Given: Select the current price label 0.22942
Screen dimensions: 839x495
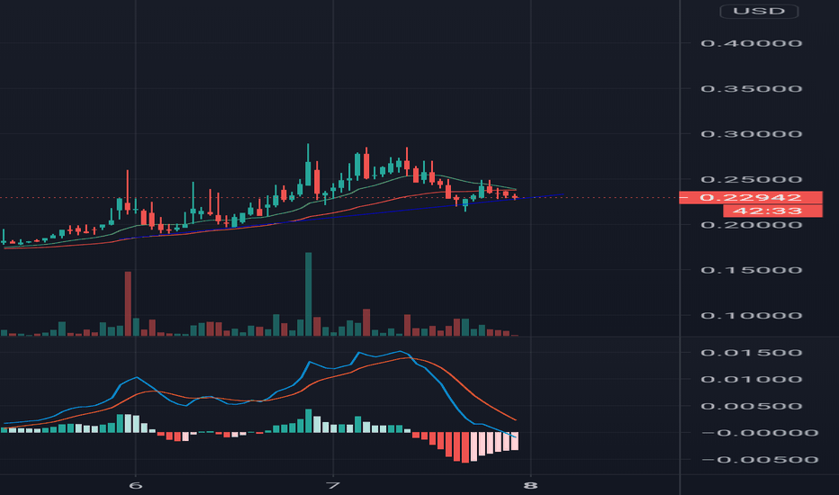Looking at the screenshot, I should [x=751, y=197].
